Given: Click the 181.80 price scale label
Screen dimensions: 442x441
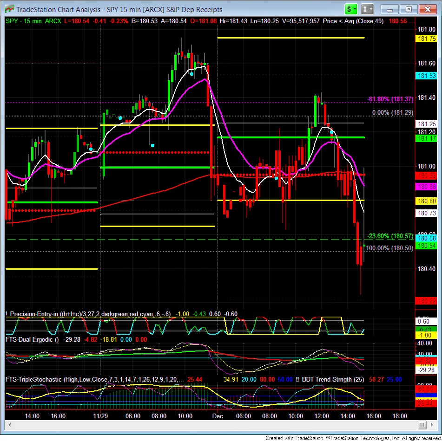Looking at the screenshot, I should pos(427,29).
